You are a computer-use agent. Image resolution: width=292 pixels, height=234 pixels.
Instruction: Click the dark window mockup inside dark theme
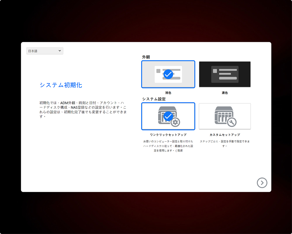225,74
